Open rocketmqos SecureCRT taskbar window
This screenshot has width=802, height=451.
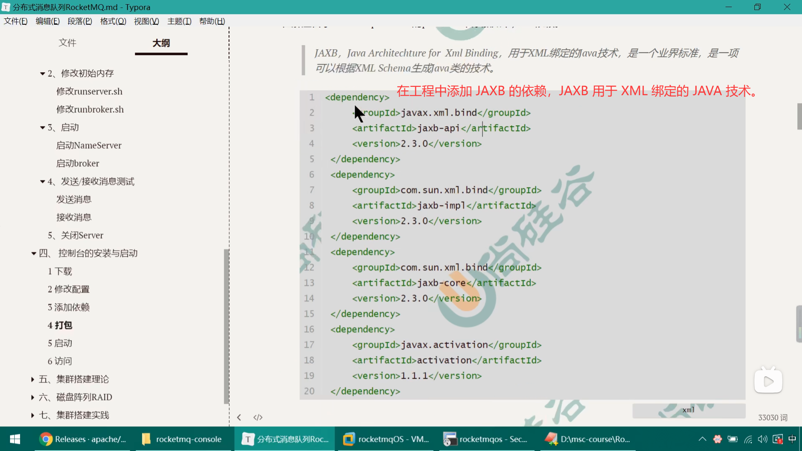point(486,439)
